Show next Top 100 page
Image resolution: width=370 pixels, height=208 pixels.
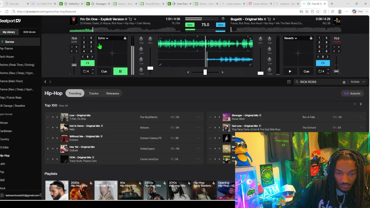tap(361, 104)
